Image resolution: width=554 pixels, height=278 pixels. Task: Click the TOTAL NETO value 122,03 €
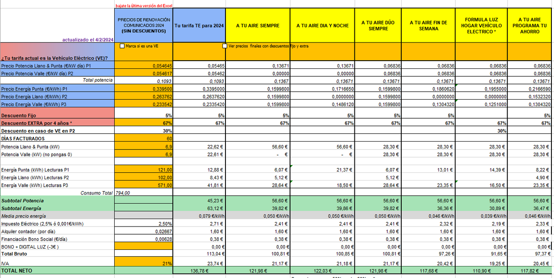coord(322,271)
